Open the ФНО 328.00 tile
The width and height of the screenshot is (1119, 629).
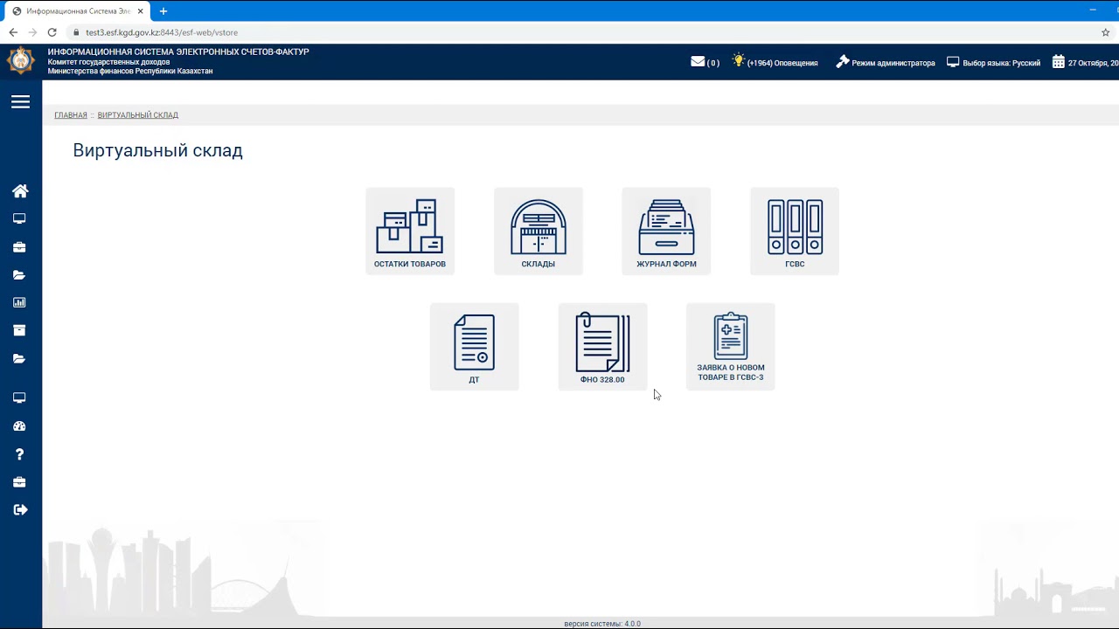[x=602, y=347]
